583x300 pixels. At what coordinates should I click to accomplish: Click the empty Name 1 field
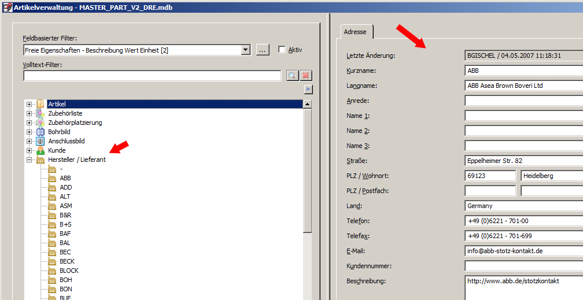[523, 116]
